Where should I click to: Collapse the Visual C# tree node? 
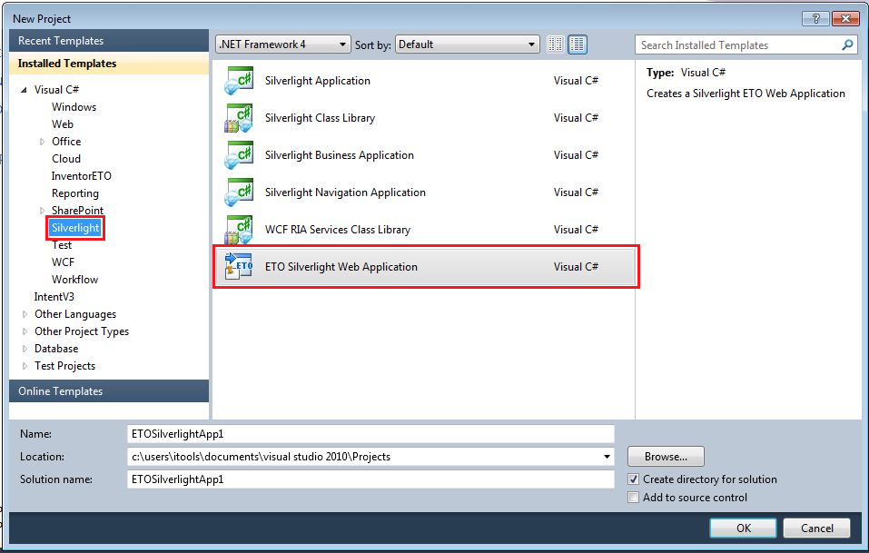click(x=24, y=90)
